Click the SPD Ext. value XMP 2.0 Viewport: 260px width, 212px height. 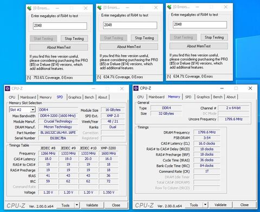click(113, 115)
